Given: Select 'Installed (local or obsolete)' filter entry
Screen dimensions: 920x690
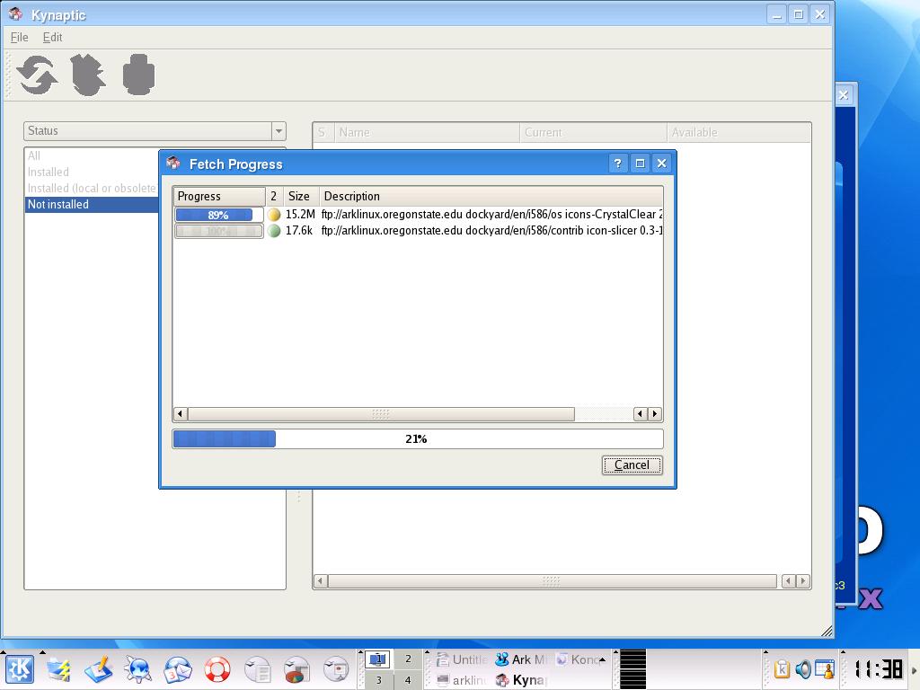Looking at the screenshot, I should [92, 188].
